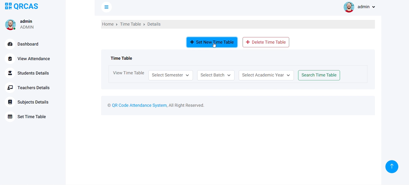
Task: Click the Search Time Table button
Action: click(319, 75)
